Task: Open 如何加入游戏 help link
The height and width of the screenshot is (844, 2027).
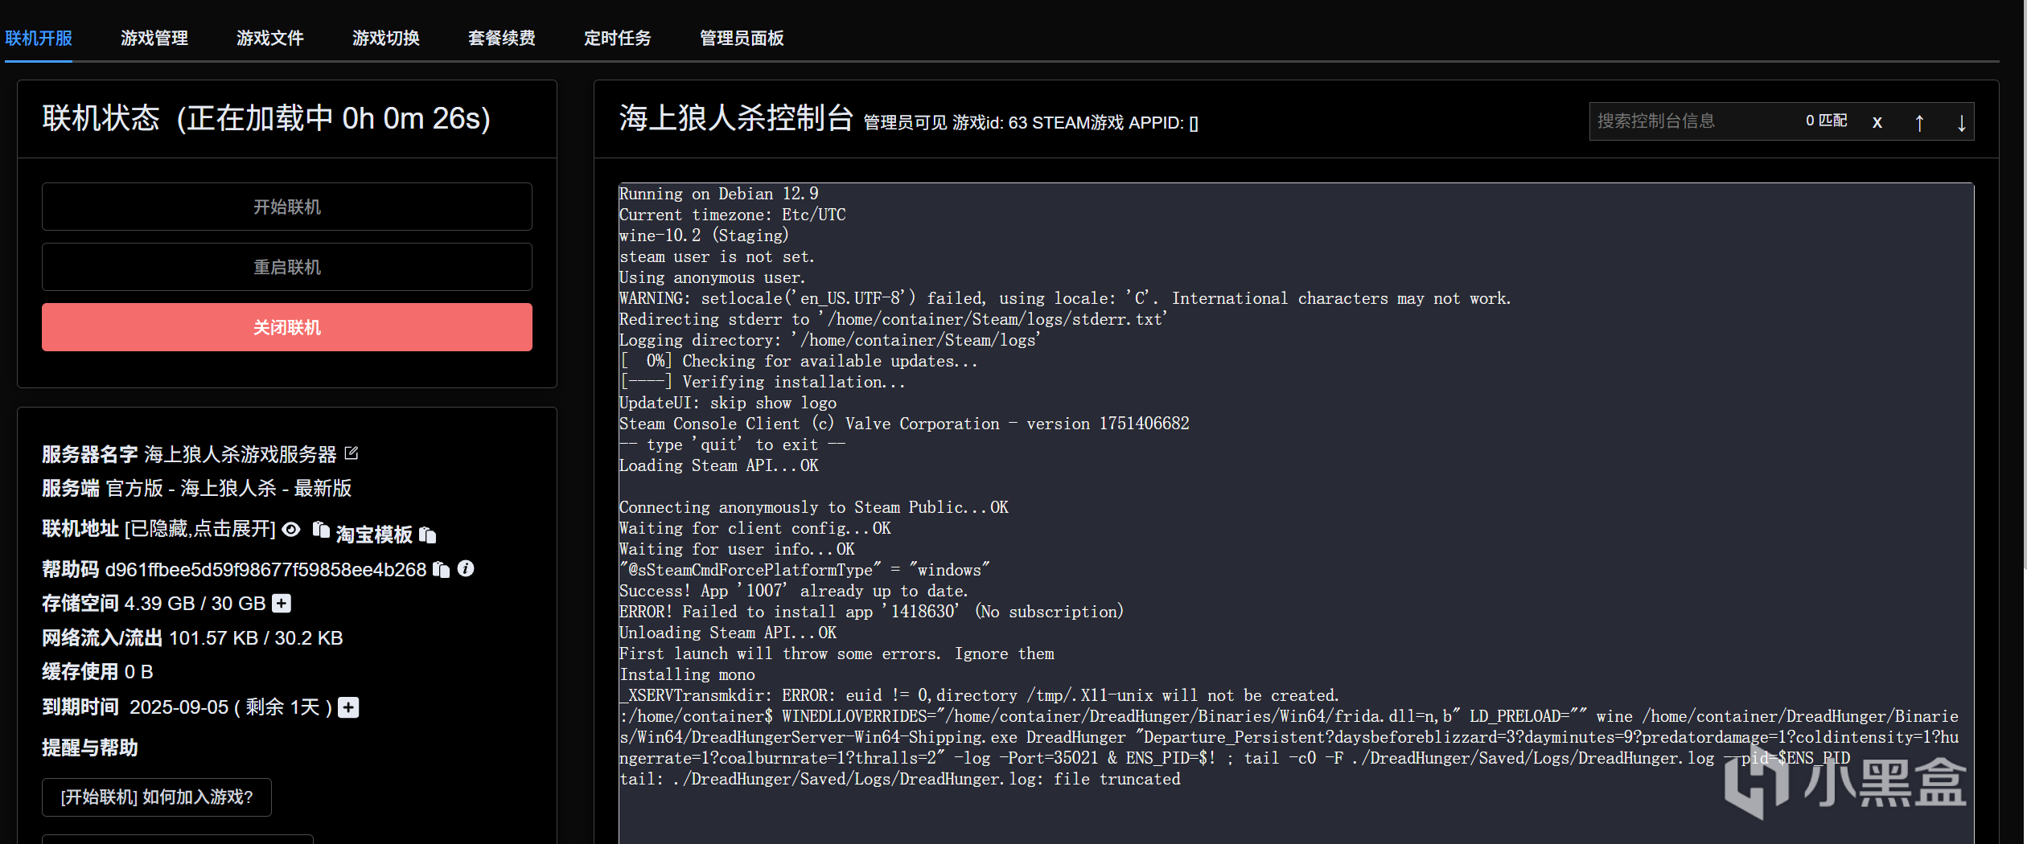Action: (x=157, y=797)
